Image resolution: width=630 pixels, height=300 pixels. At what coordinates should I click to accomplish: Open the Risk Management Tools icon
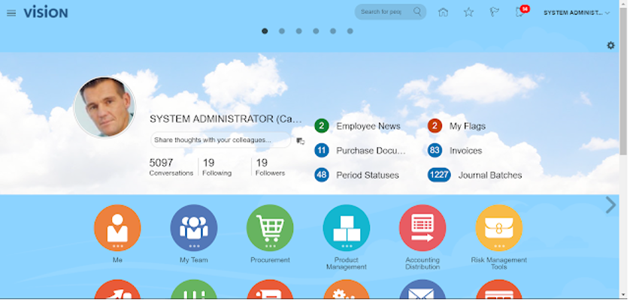point(498,228)
